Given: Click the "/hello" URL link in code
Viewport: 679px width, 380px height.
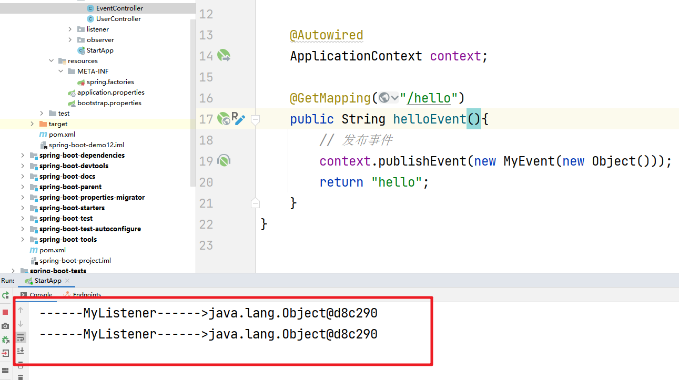Looking at the screenshot, I should click(429, 98).
